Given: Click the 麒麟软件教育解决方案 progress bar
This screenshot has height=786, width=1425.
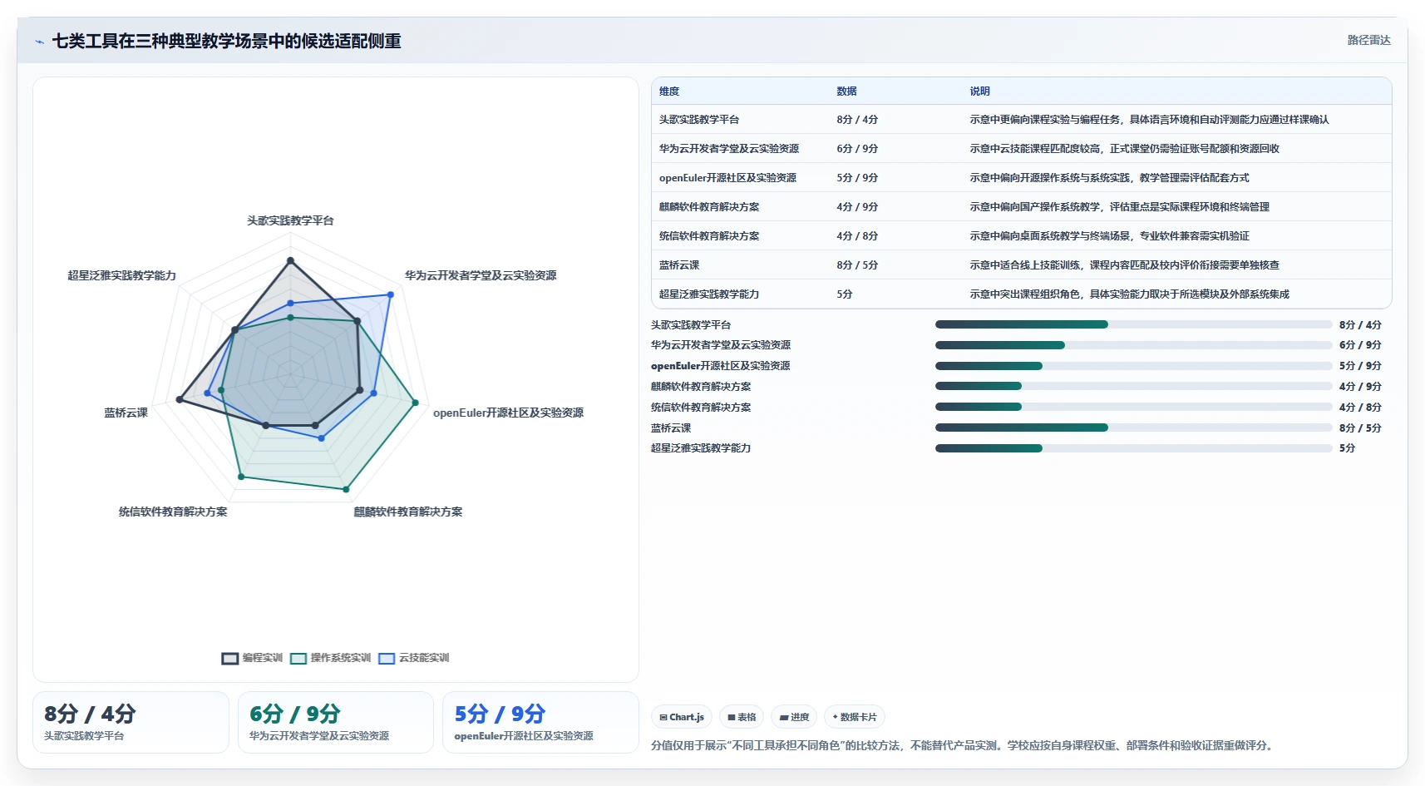Looking at the screenshot, I should (1133, 386).
